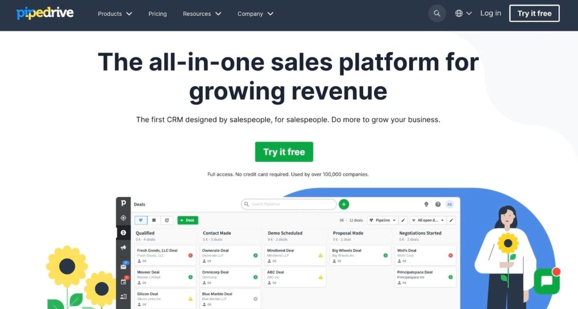The width and height of the screenshot is (578, 309).
Task: Click the edit pencil next to All open deals filter
Action: click(451, 220)
